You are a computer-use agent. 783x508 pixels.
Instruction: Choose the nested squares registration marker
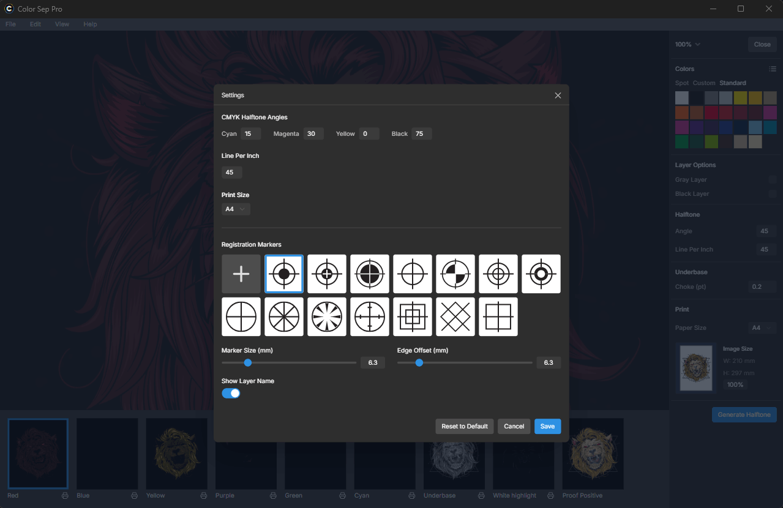413,317
